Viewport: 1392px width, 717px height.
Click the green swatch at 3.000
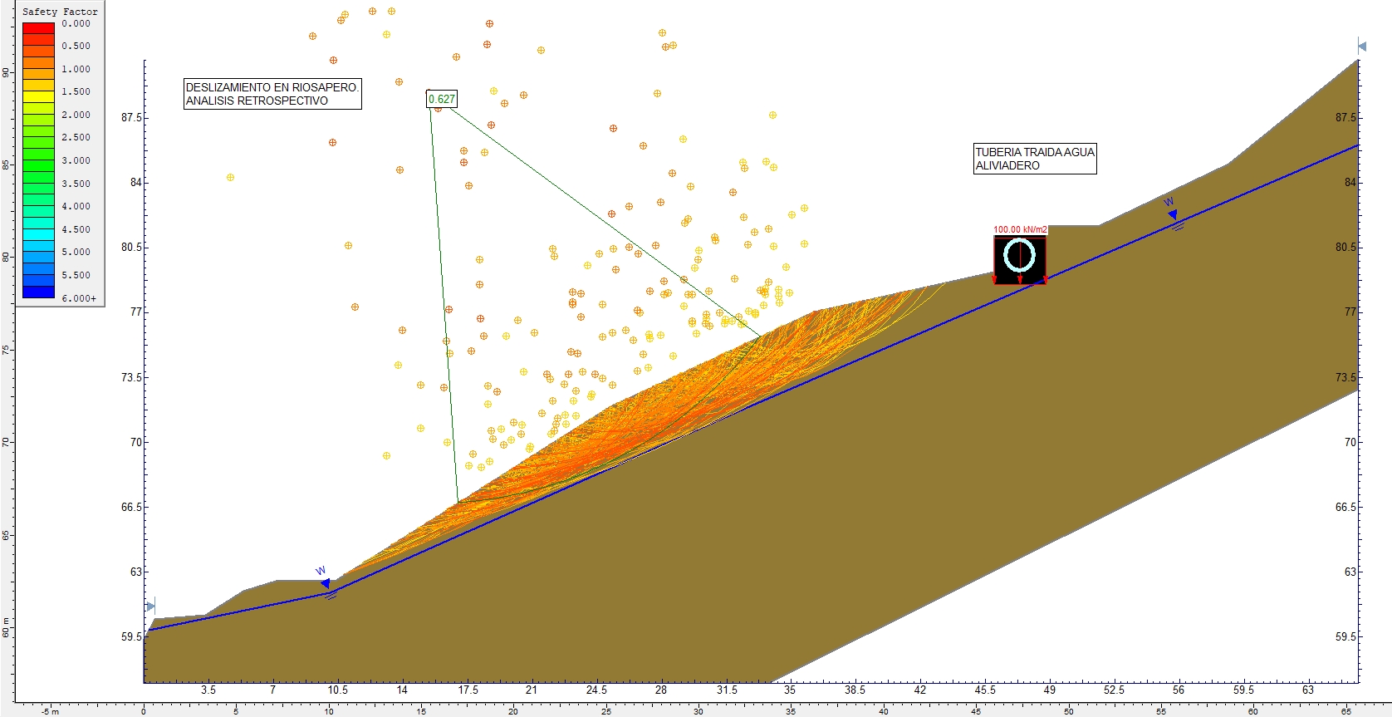(38, 160)
